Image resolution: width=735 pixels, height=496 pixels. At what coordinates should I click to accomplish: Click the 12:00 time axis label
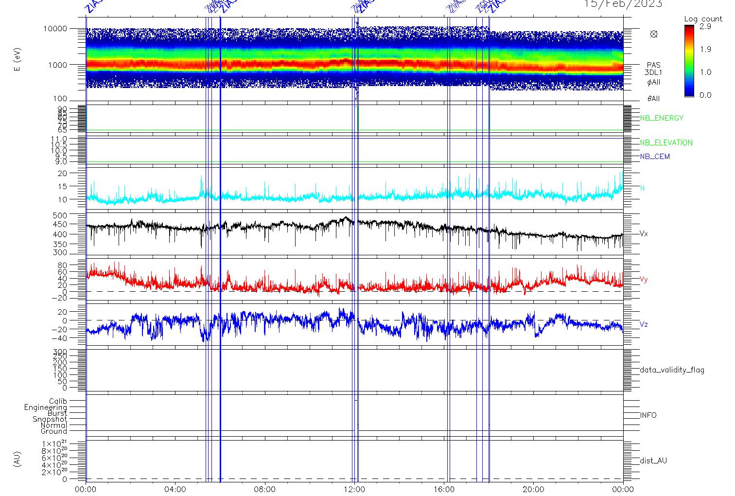(354, 489)
